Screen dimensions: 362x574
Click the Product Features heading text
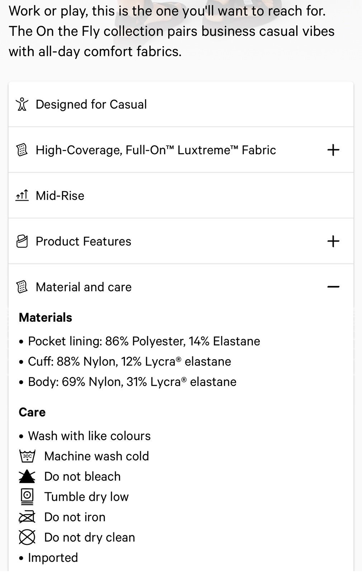[x=83, y=241]
